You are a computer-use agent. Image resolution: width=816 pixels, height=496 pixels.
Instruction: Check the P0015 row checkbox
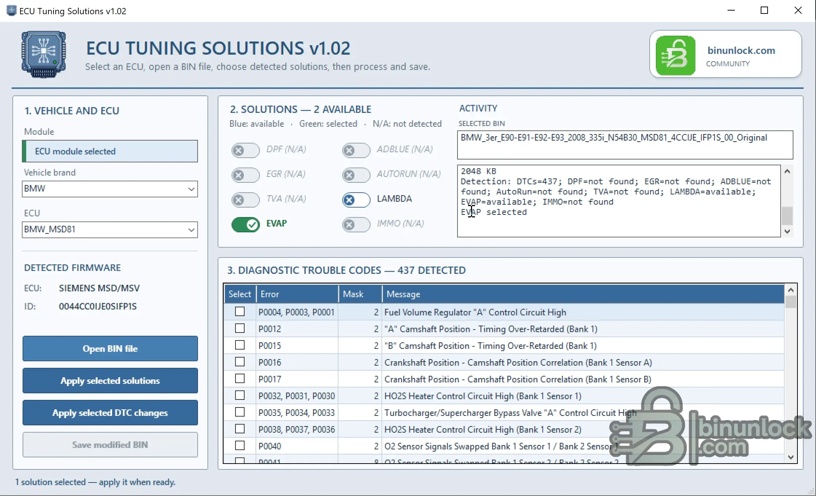point(240,345)
